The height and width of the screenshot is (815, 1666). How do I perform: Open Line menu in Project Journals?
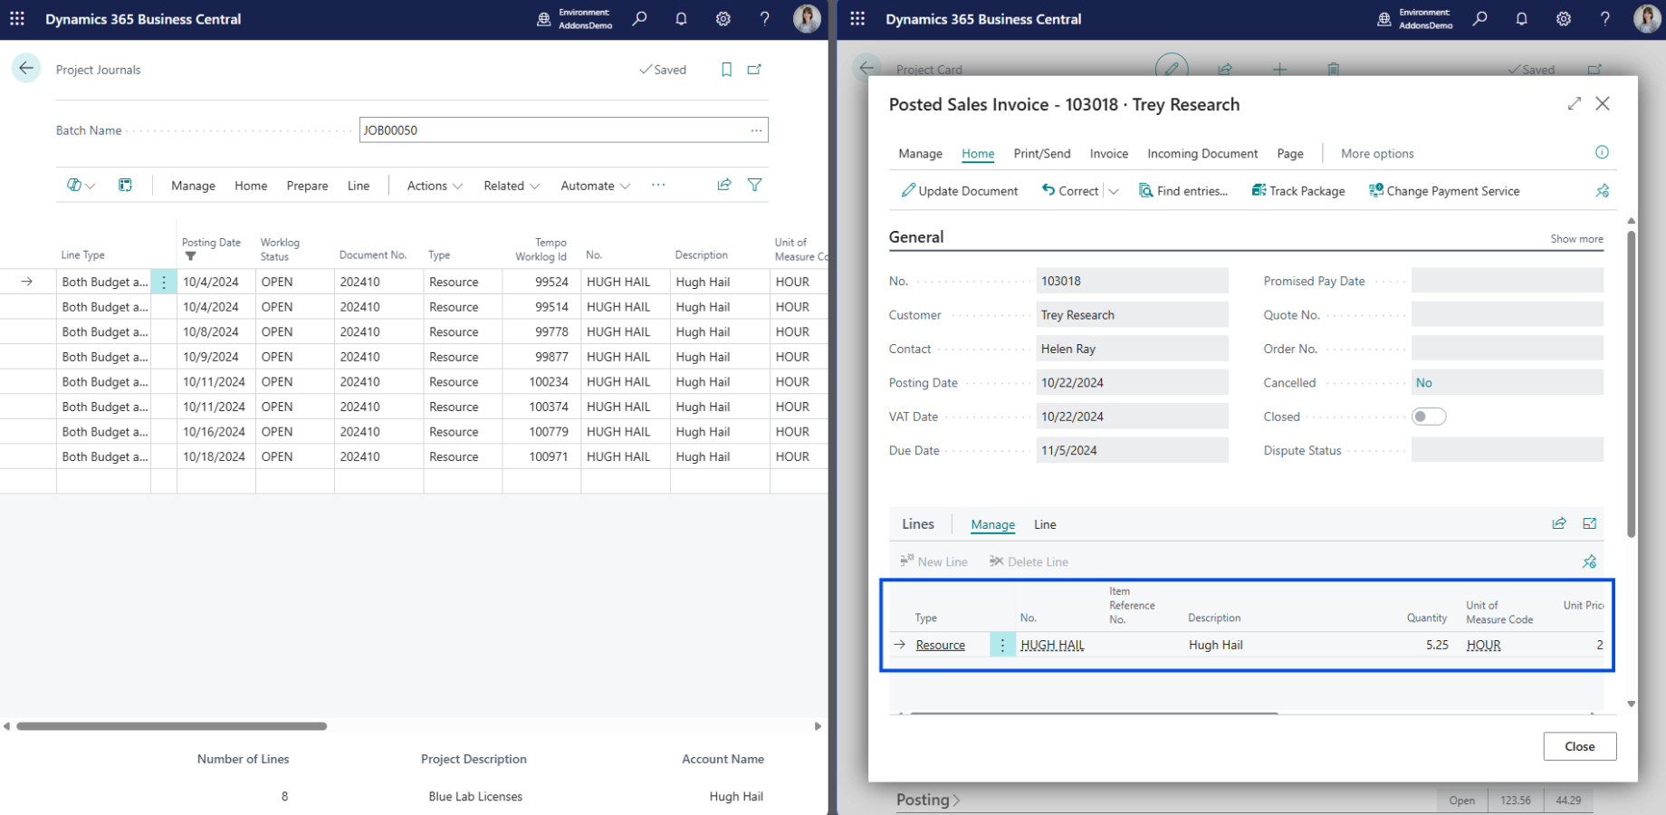(359, 186)
